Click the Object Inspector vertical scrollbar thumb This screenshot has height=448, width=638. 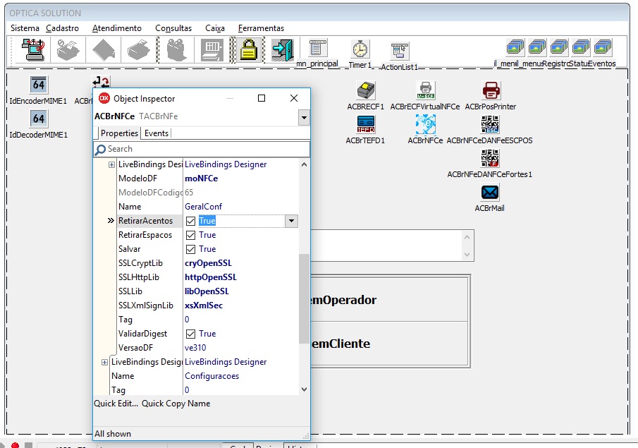point(304,298)
